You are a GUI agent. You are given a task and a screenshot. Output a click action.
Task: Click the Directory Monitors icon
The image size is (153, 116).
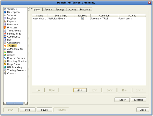[x=5, y=61]
